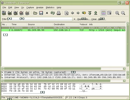Open the filter history dropdown arrow
The height and width of the screenshot is (100, 130).
click(x=74, y=19)
